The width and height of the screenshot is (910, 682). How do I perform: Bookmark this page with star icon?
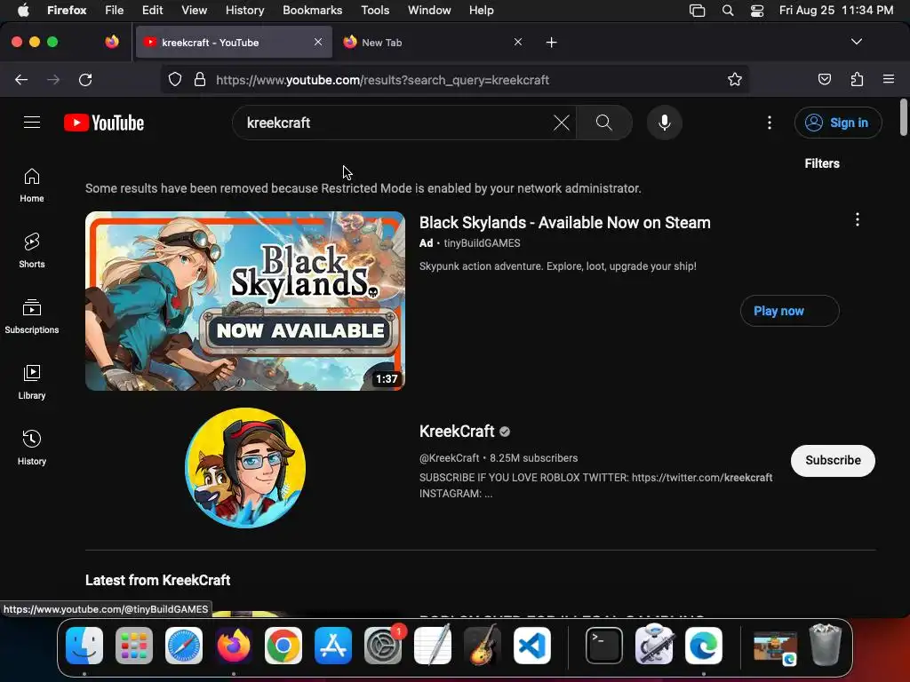(735, 79)
